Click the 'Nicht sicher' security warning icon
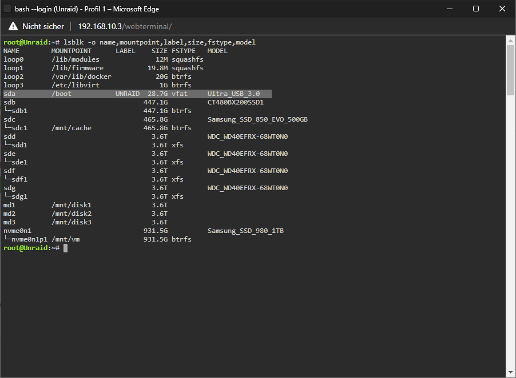516x378 pixels. (x=13, y=26)
